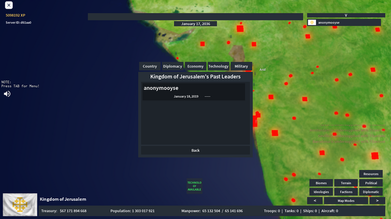Click the Tanks count in status bar
This screenshot has height=219, width=391.
292,211
